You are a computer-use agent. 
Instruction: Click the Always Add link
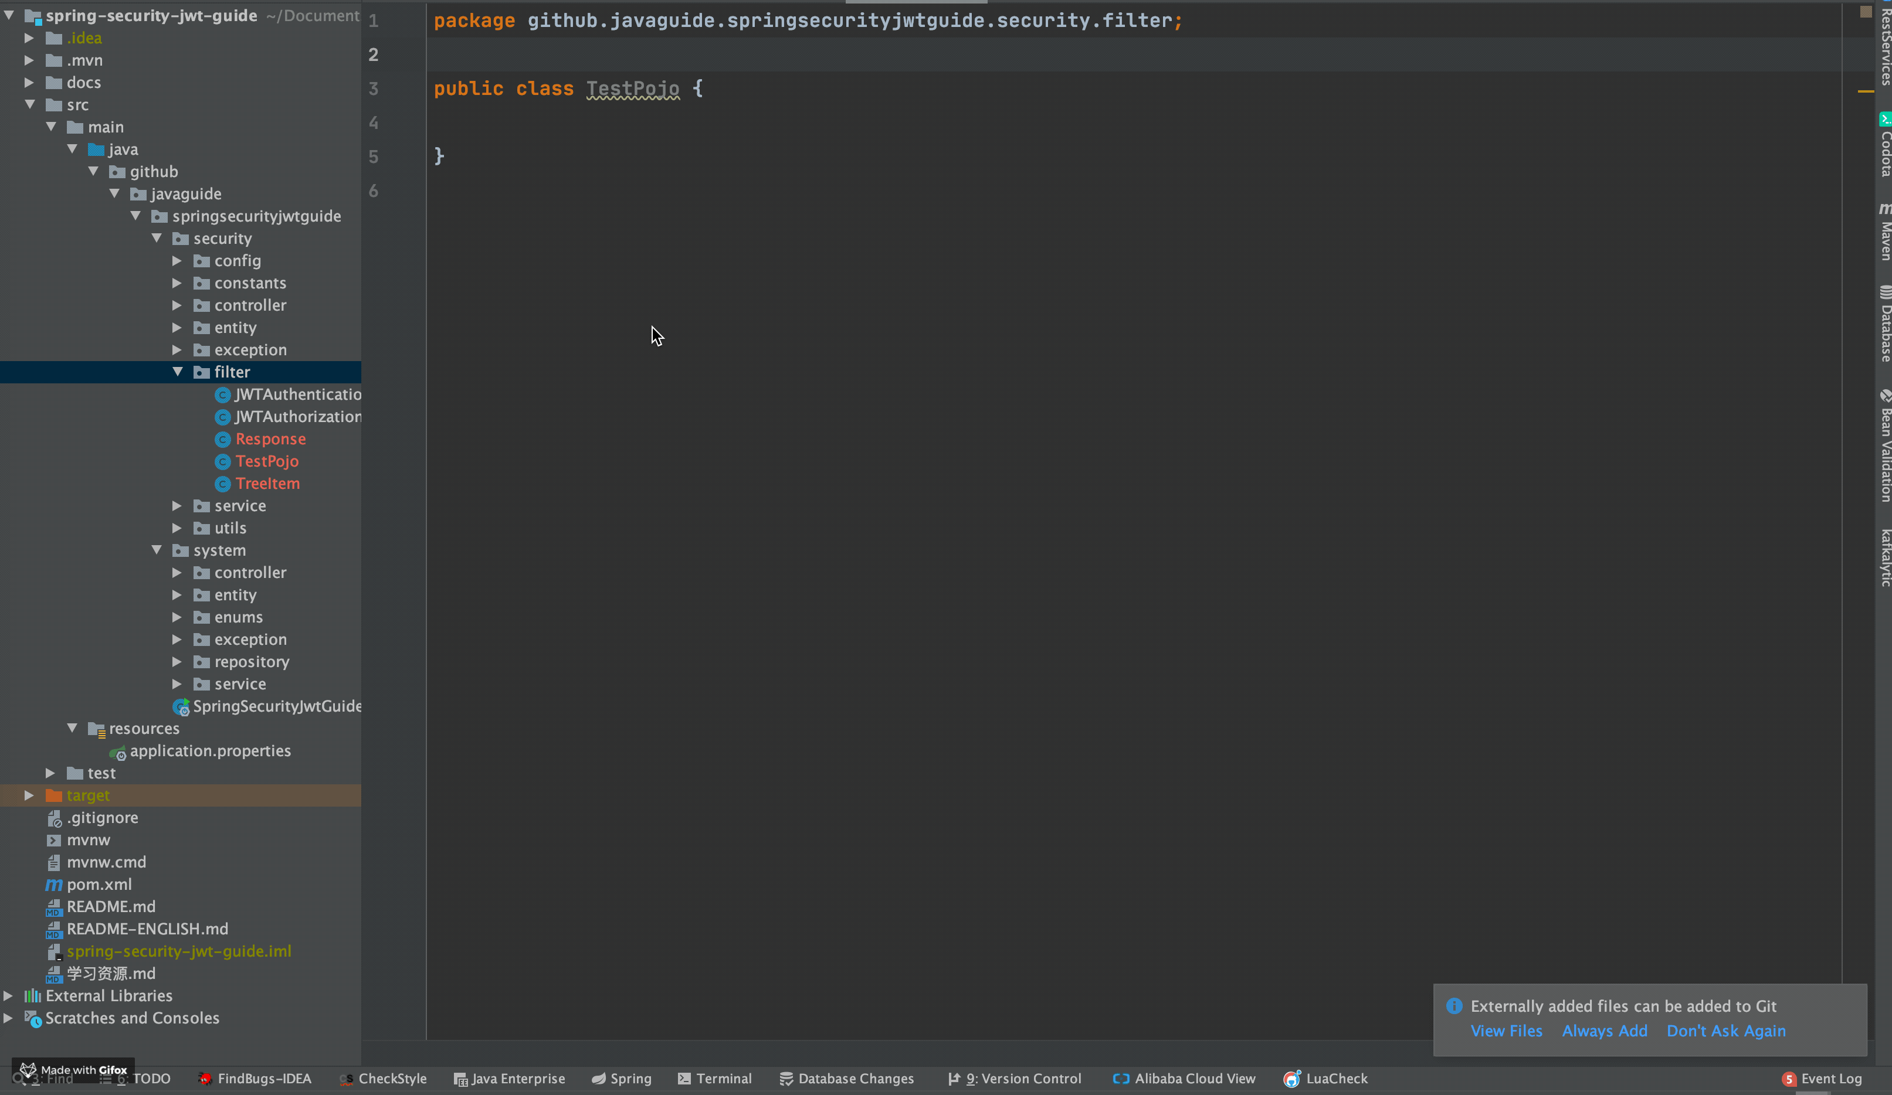(1605, 1031)
